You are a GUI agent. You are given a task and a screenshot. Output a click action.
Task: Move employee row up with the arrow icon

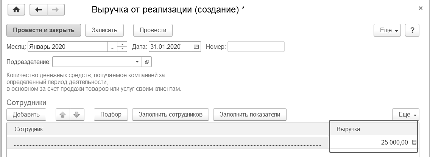(63, 115)
